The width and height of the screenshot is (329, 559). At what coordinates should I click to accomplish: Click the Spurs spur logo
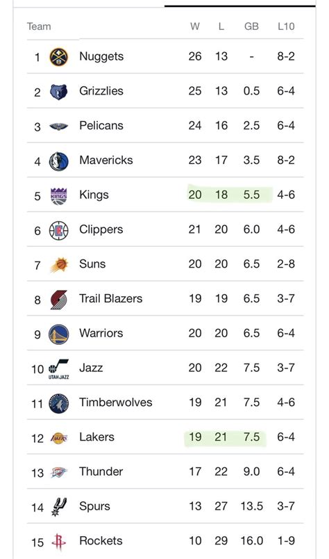[59, 507]
